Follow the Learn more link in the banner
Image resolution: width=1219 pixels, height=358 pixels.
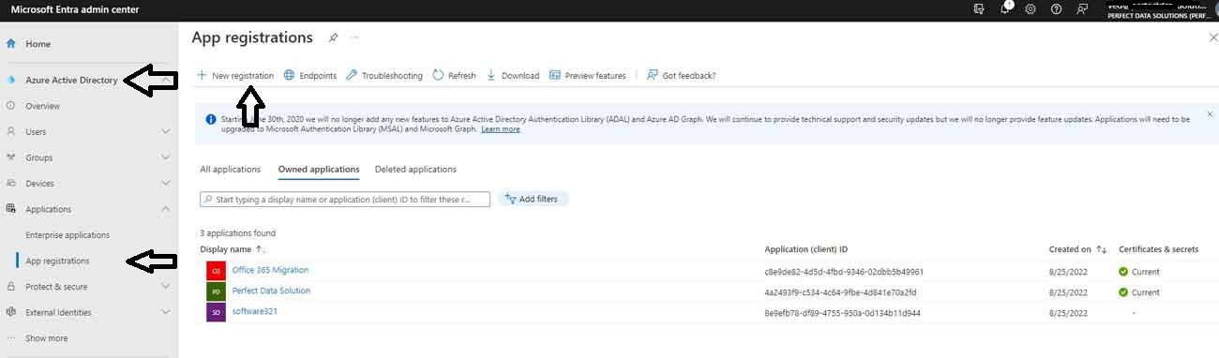coord(501,129)
